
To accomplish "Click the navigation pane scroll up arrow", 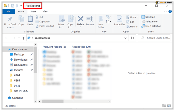I will 35,45.
